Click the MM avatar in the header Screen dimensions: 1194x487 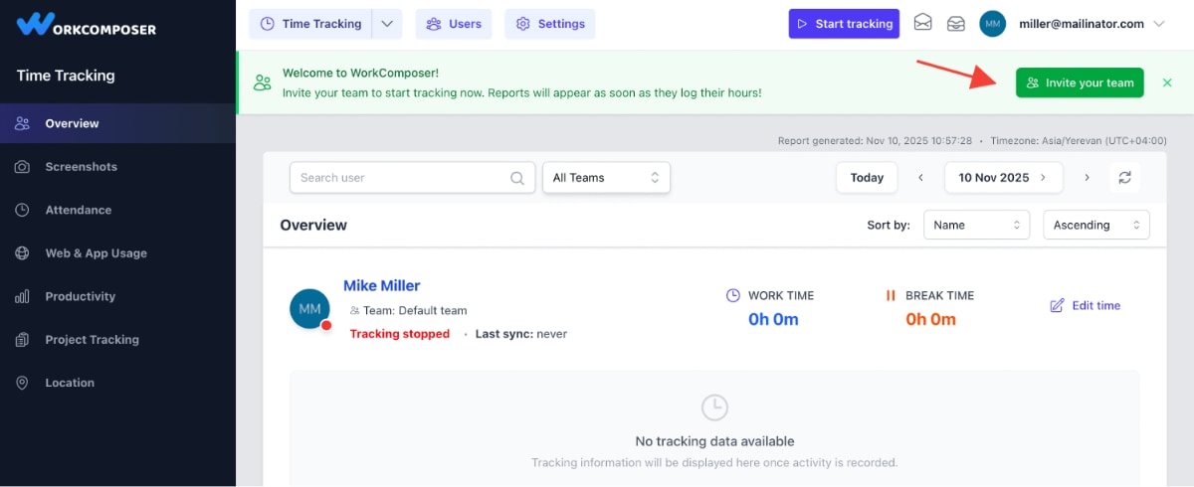tap(992, 24)
